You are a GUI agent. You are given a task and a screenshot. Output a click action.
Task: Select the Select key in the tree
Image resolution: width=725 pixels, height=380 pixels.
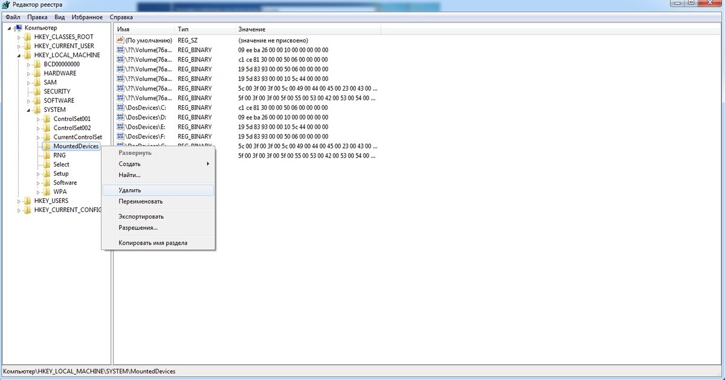point(61,164)
